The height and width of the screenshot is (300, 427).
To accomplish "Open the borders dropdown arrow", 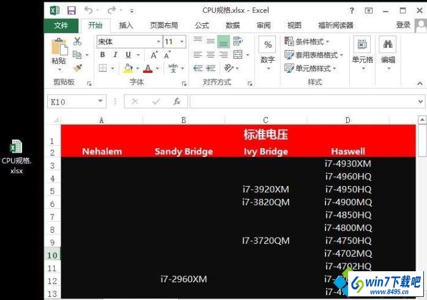I will pyautogui.click(x=113, y=68).
